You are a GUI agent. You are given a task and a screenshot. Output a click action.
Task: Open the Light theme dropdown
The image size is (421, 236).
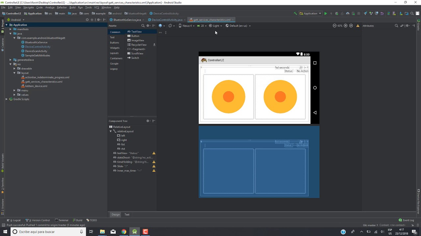215,26
